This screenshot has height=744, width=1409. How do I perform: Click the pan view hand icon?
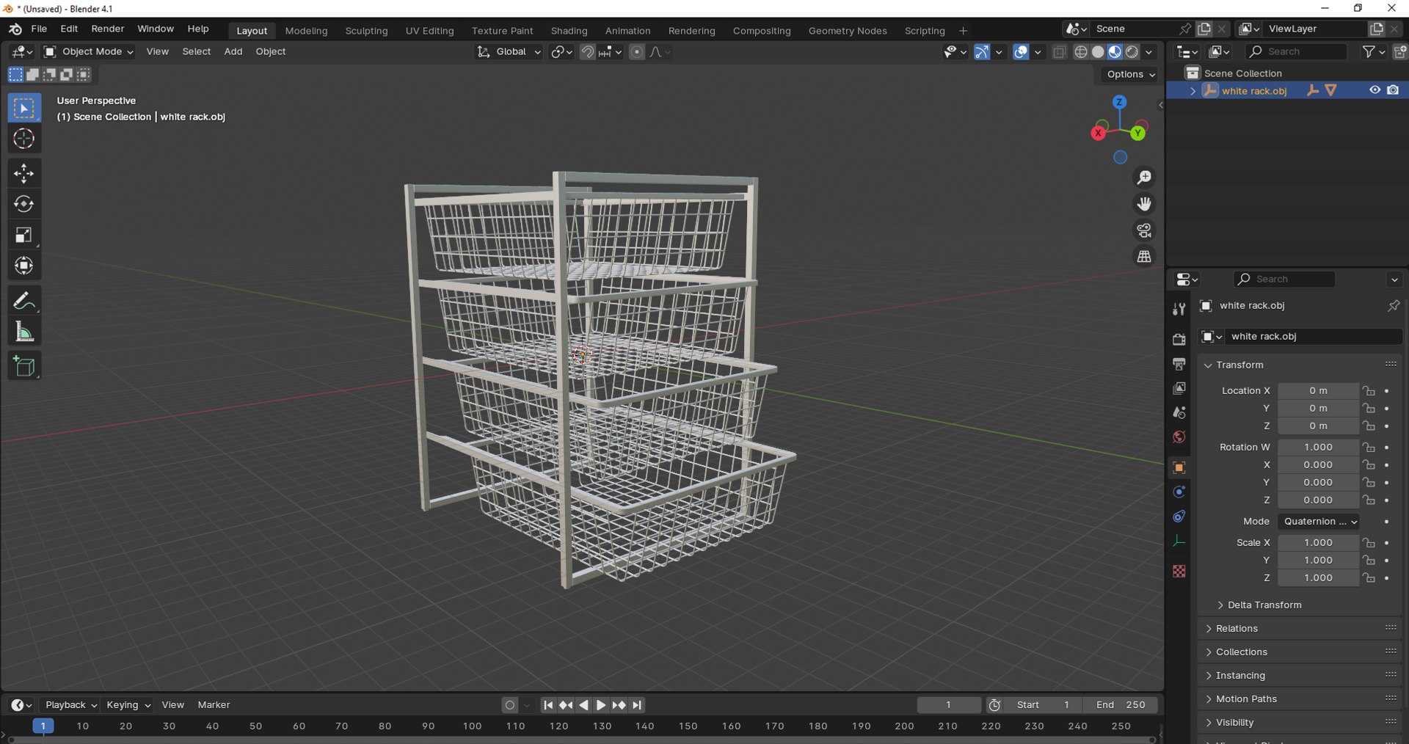coord(1144,204)
